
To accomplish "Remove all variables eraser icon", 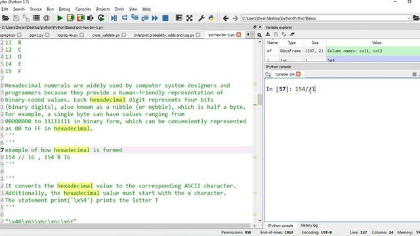I will 292,34.
